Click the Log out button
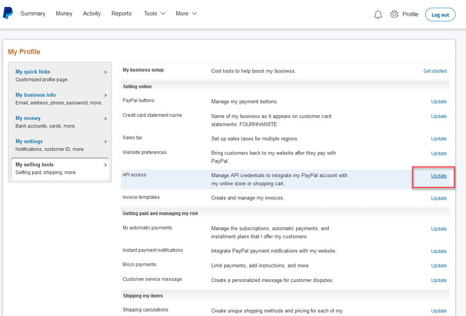Viewport: 466px width, 316px height. pyautogui.click(x=440, y=15)
